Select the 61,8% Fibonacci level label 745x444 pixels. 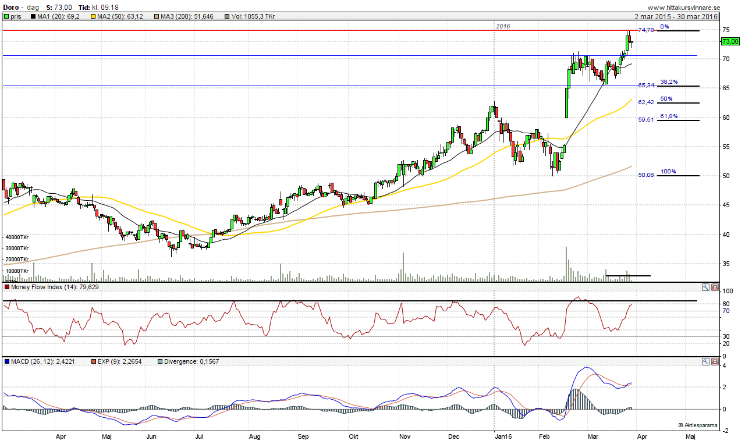(x=668, y=116)
